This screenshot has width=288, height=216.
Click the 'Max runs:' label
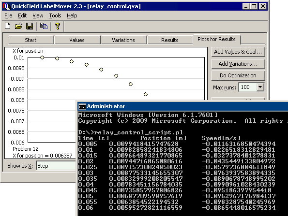225,87
